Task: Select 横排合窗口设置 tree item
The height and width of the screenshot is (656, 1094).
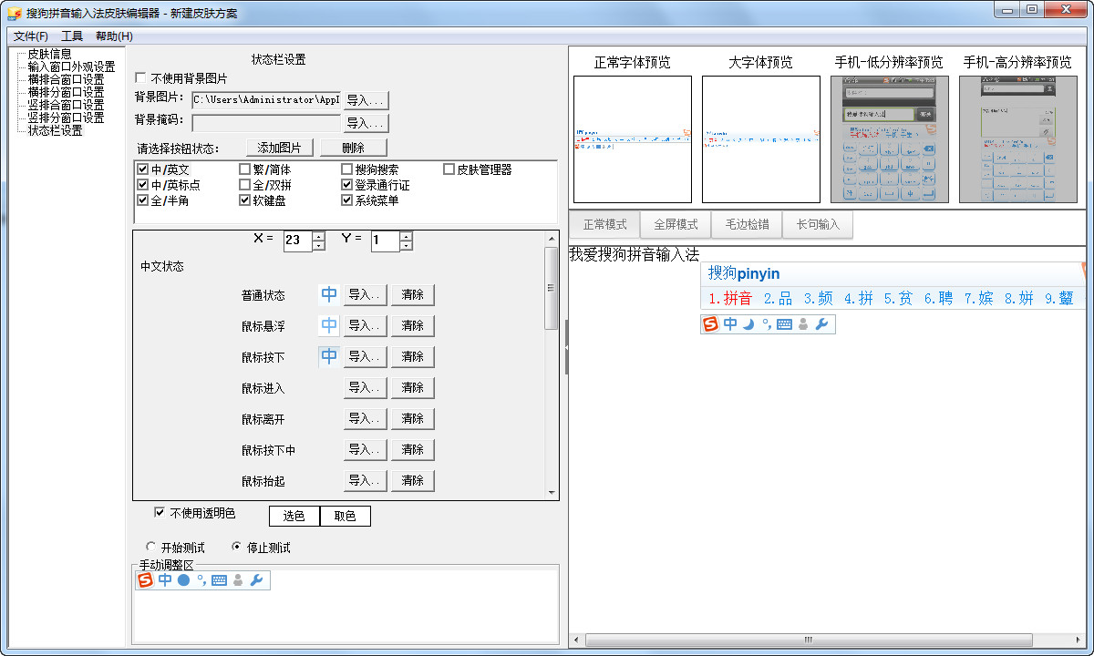Action: (x=66, y=79)
